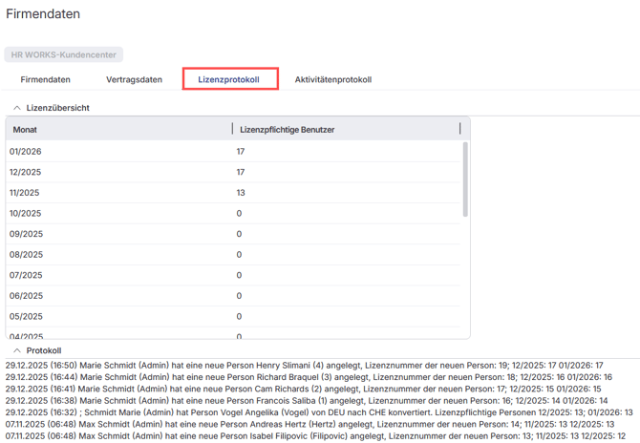Select the 10/2025 month row

[234, 213]
